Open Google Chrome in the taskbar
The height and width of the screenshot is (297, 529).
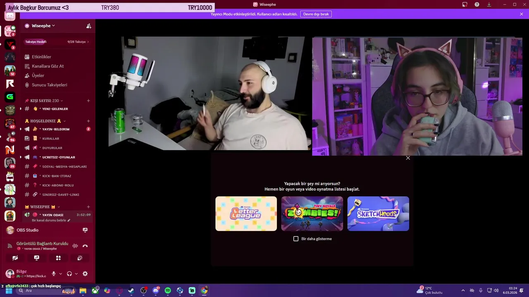pyautogui.click(x=204, y=290)
